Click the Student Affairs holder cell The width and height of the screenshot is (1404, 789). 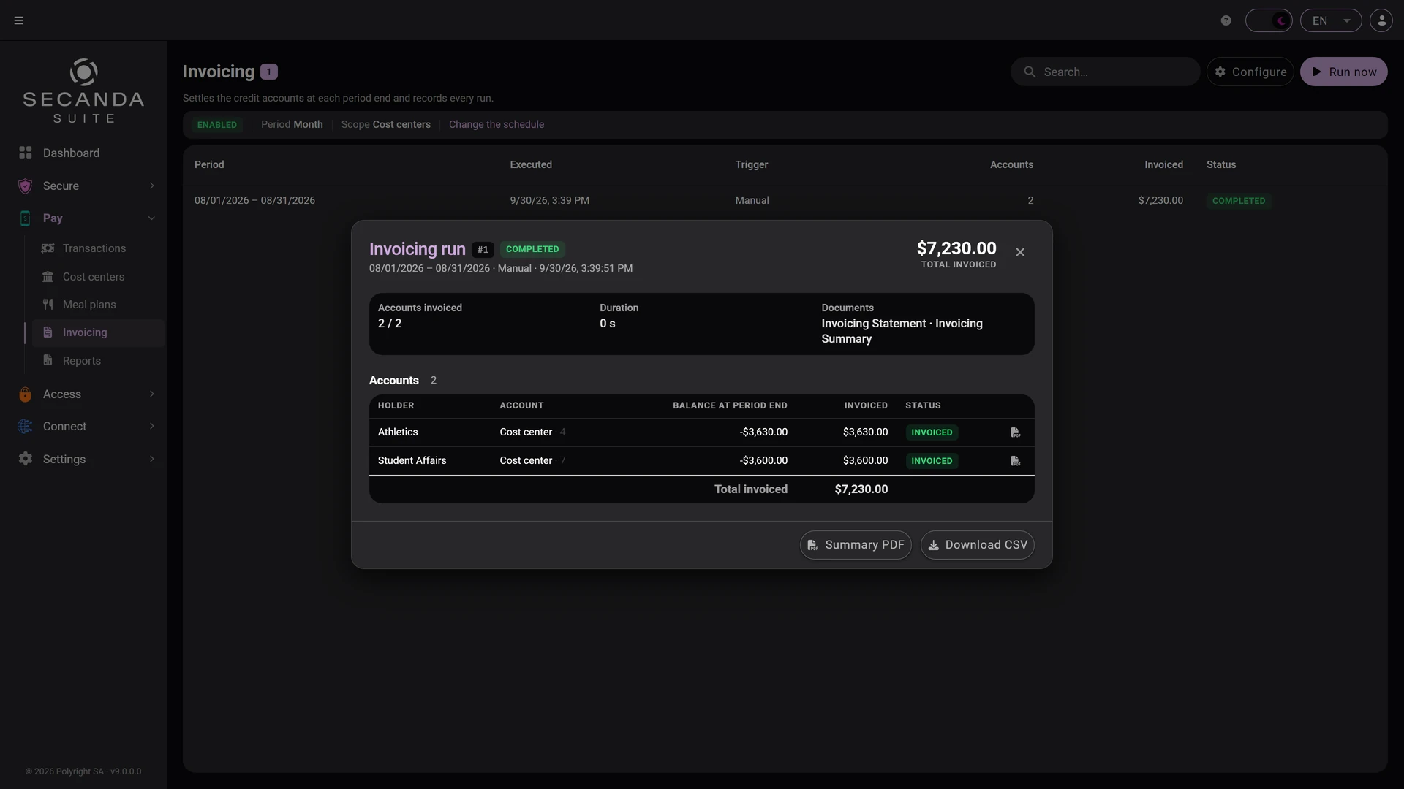click(x=412, y=461)
